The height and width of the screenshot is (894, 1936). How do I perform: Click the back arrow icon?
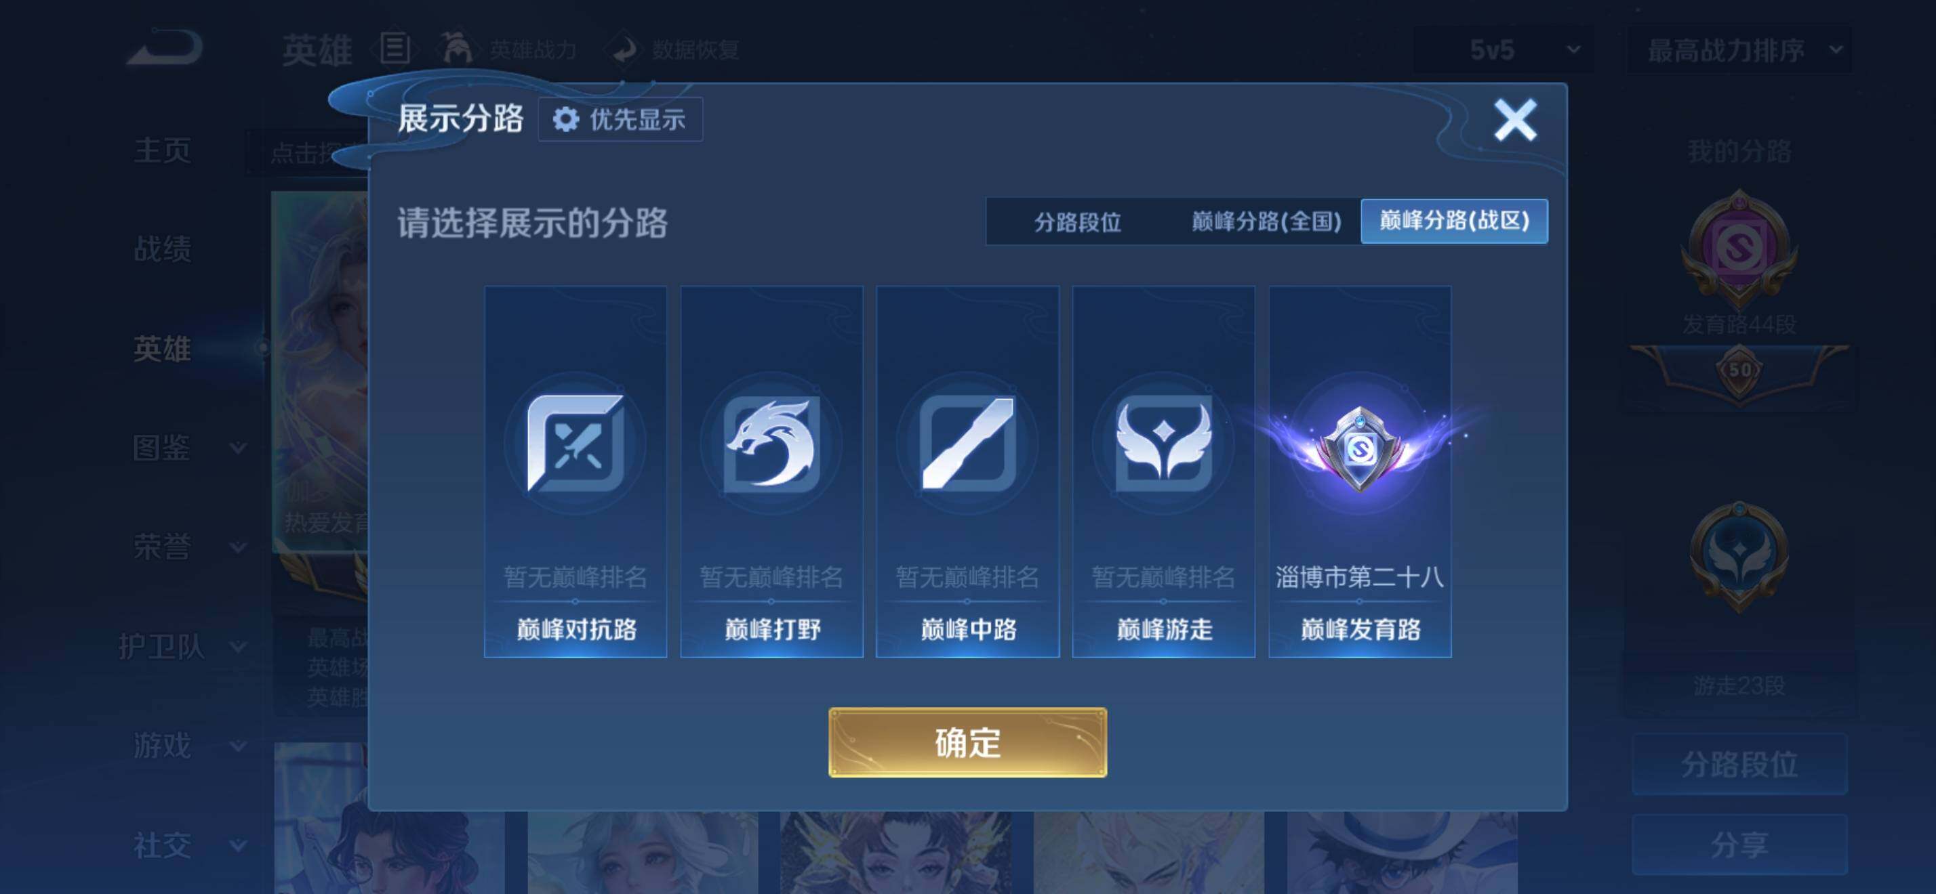[165, 47]
